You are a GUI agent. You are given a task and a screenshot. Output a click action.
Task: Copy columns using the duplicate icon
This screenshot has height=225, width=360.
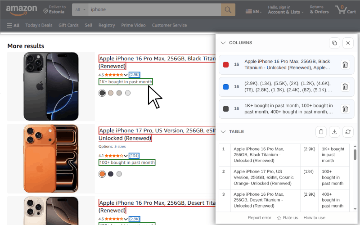tap(334, 43)
